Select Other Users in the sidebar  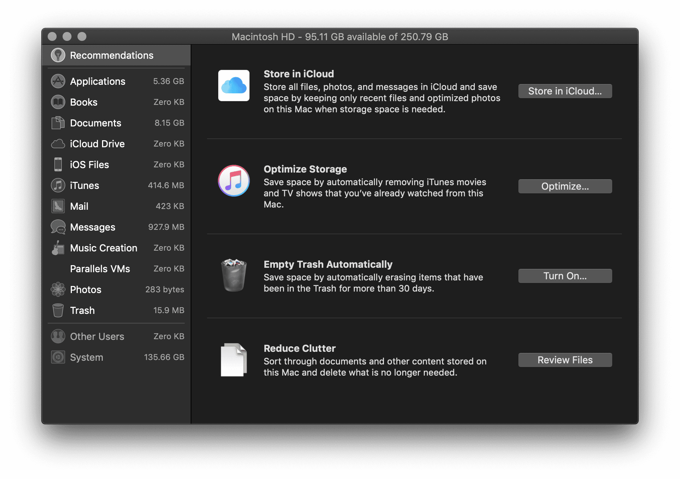click(x=97, y=336)
